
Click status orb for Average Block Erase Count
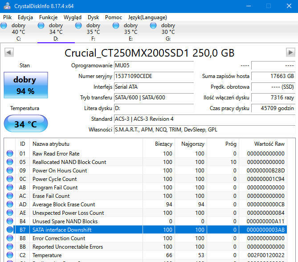click(x=10, y=204)
